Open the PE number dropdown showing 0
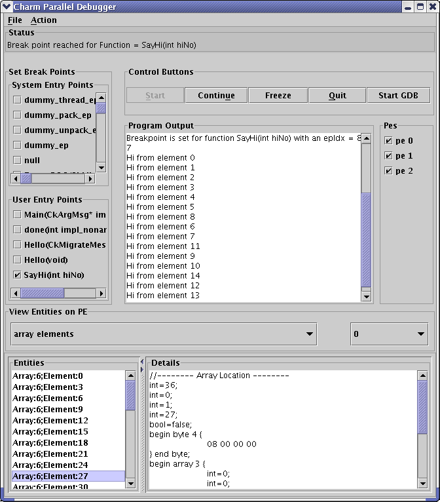 click(389, 334)
